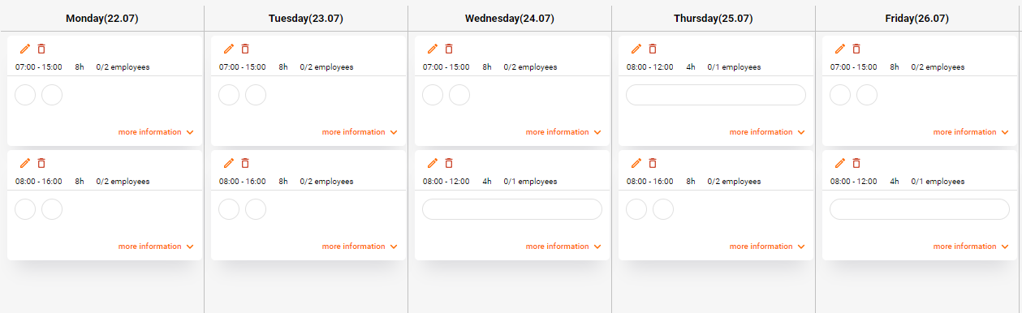Delete Monday's 08:00 - 16:00 shift
This screenshot has height=313, width=1022.
pyautogui.click(x=42, y=164)
